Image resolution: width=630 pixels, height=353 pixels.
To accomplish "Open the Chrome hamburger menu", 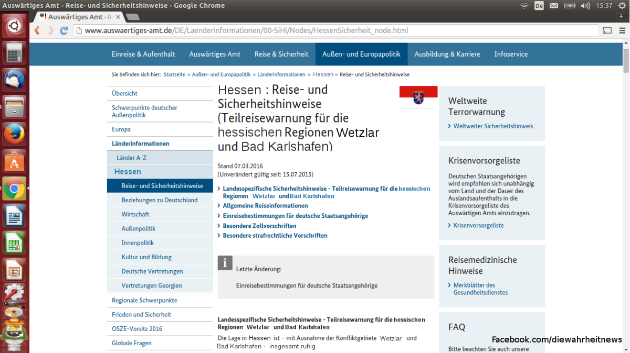I will click(622, 30).
